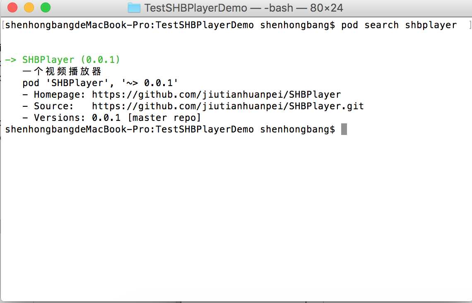The width and height of the screenshot is (472, 303).
Task: Click the green SHBPlayer (0.0.1) result name
Action: point(71,60)
